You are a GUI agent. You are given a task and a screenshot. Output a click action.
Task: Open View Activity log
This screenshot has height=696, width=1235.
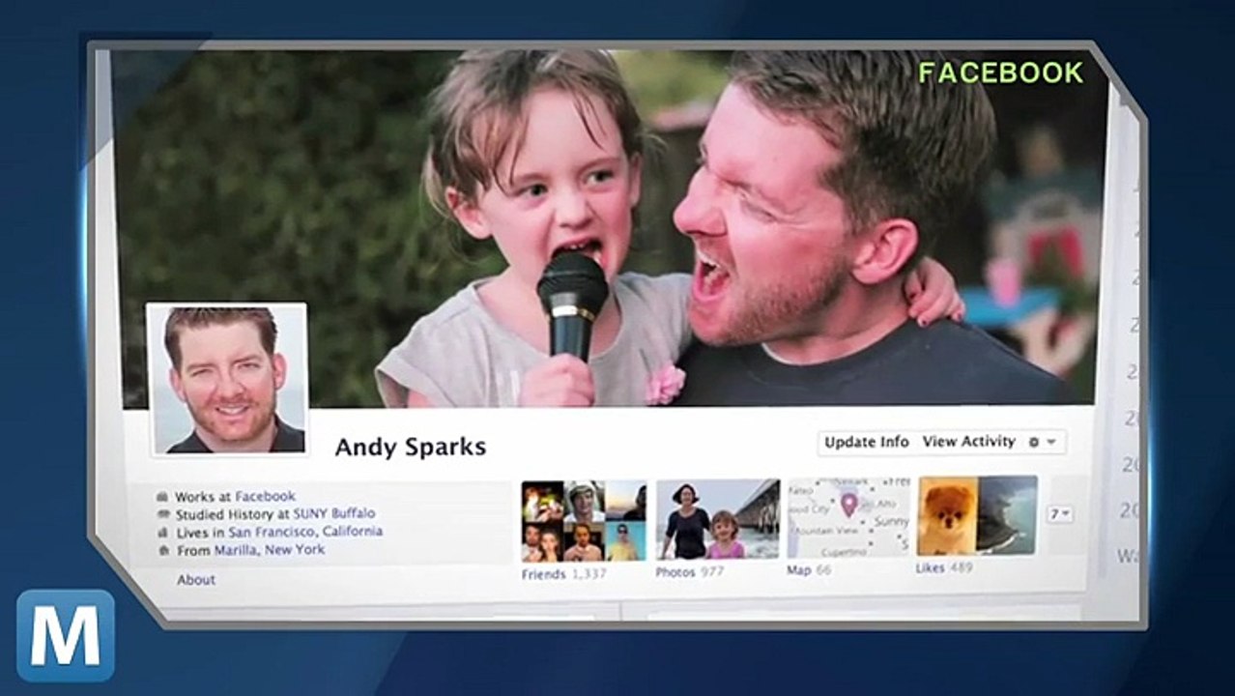(968, 442)
